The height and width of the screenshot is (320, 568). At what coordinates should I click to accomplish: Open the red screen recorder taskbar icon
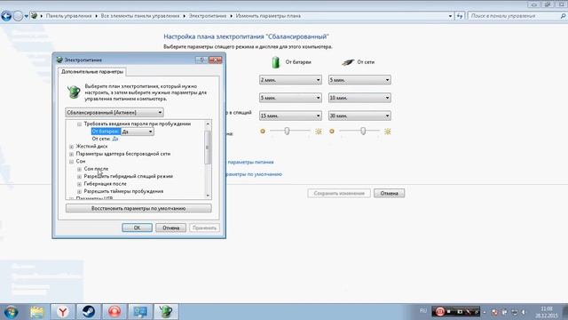tap(114, 312)
